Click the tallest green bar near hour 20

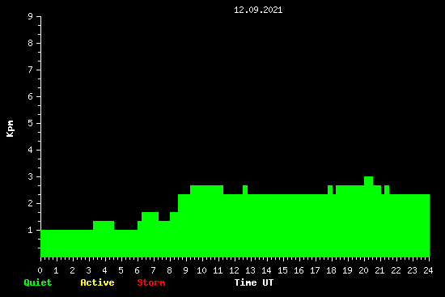368,180
